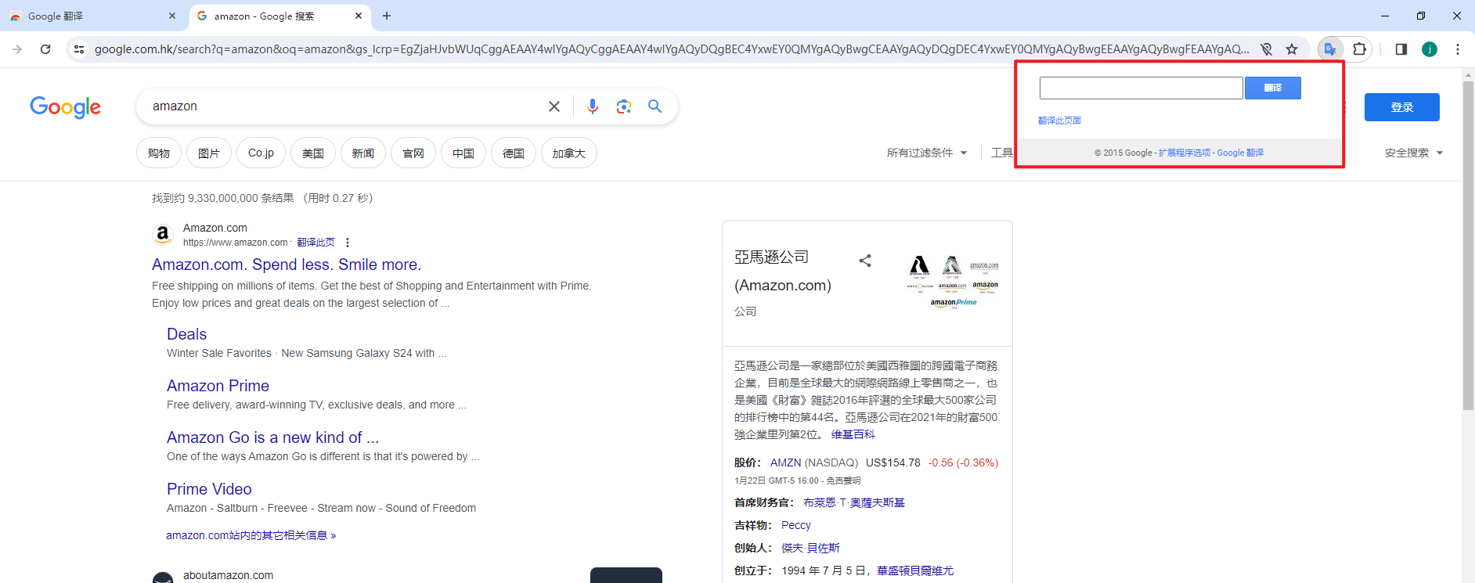Open the 布萊恩·T·奧薩夫斯基 link
This screenshot has width=1475, height=583.
coord(853,502)
